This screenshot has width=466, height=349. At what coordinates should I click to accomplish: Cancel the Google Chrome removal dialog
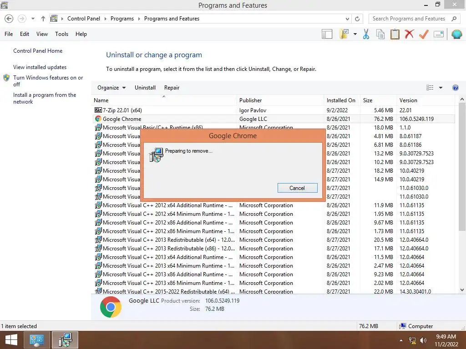(297, 188)
